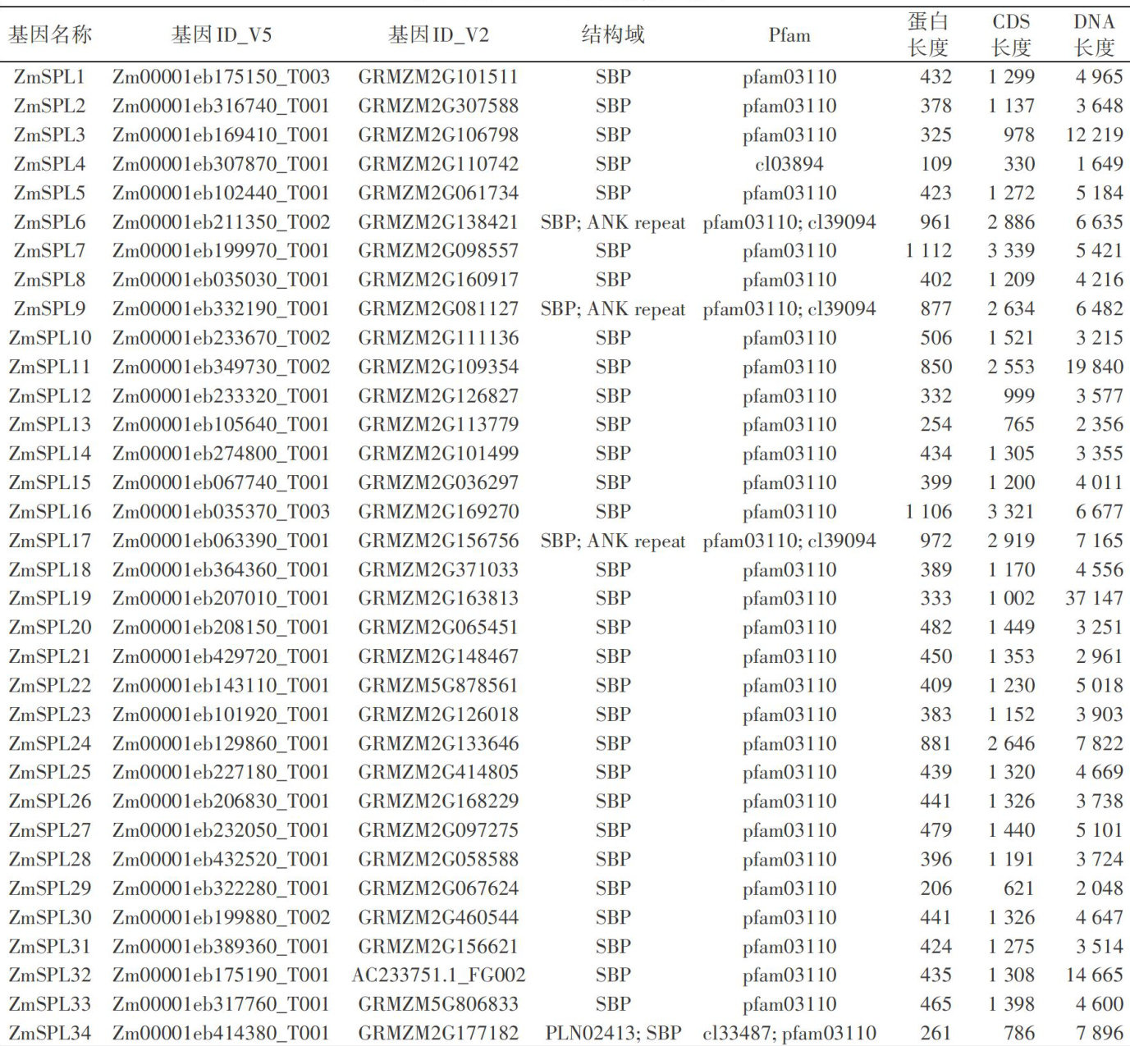Click the cell GRMZM2G111136
This screenshot has height=1046, width=1130.
tap(438, 338)
